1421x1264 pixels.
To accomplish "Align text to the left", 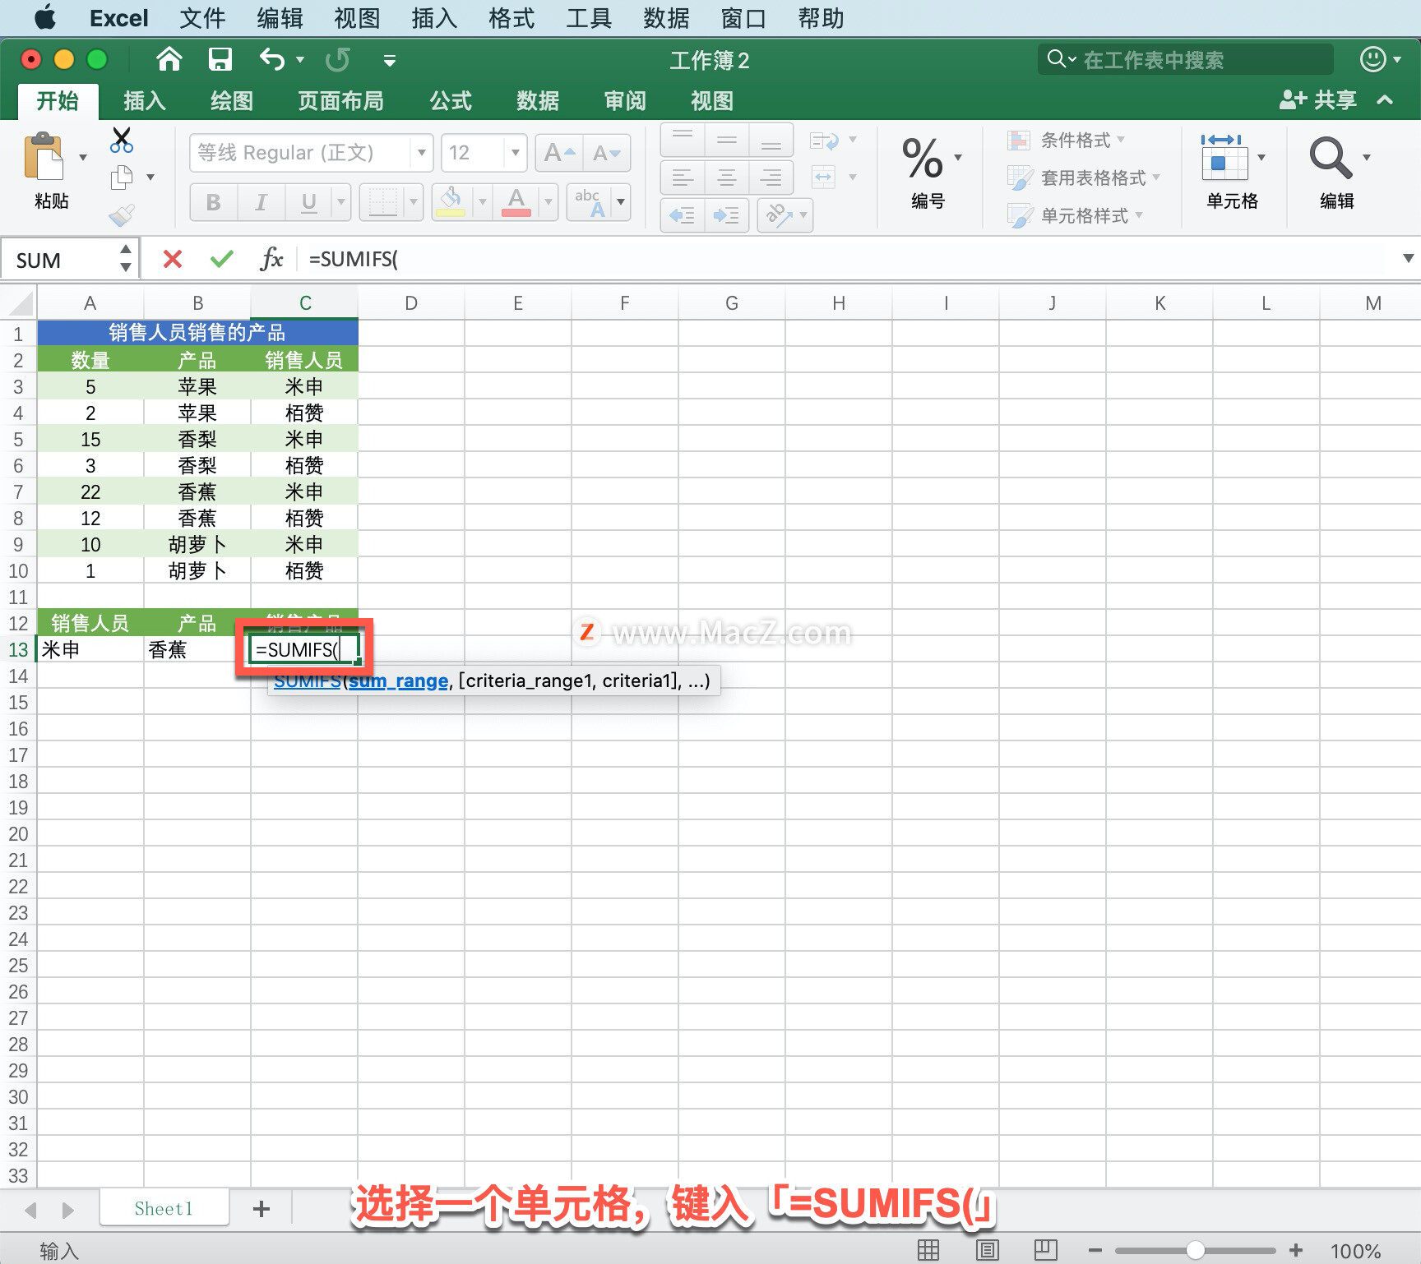I will point(683,178).
